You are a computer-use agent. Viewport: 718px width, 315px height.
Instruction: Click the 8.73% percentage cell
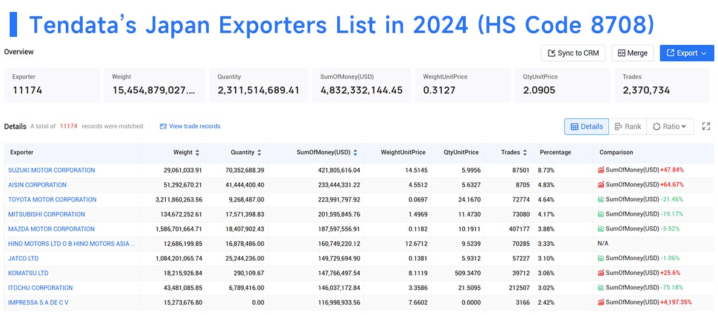(546, 170)
